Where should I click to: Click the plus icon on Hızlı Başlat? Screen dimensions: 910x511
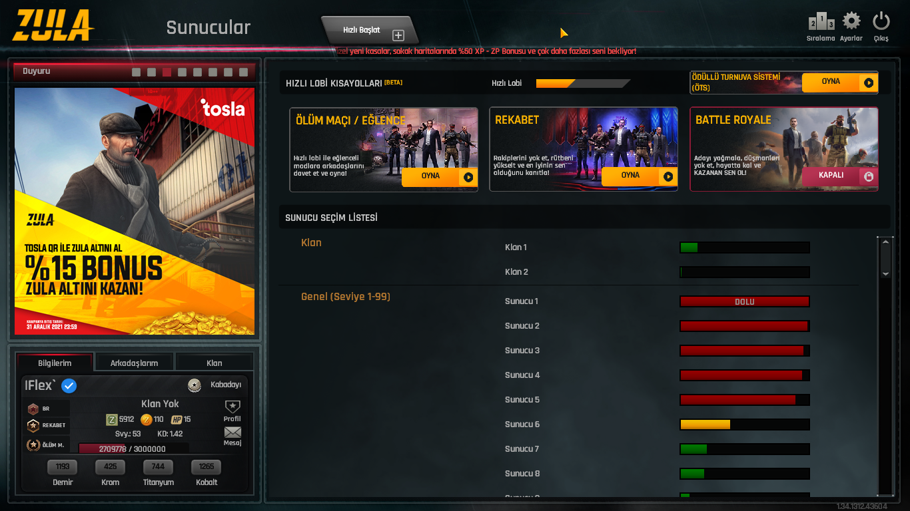pos(398,35)
